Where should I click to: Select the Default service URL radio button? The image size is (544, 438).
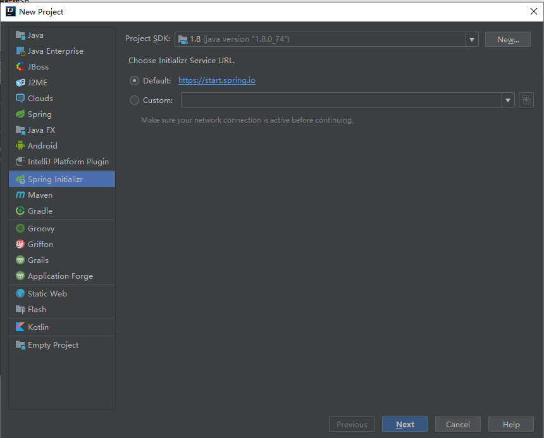pyautogui.click(x=134, y=81)
